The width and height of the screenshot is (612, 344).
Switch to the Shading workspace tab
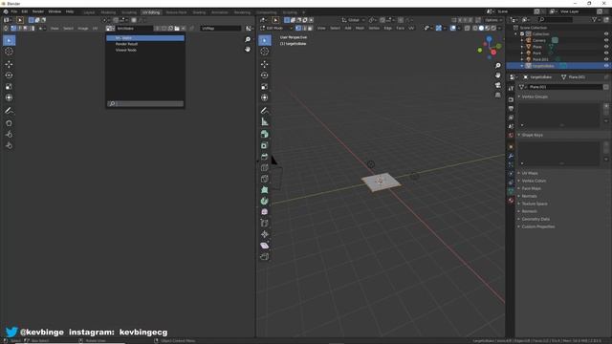pyautogui.click(x=199, y=12)
